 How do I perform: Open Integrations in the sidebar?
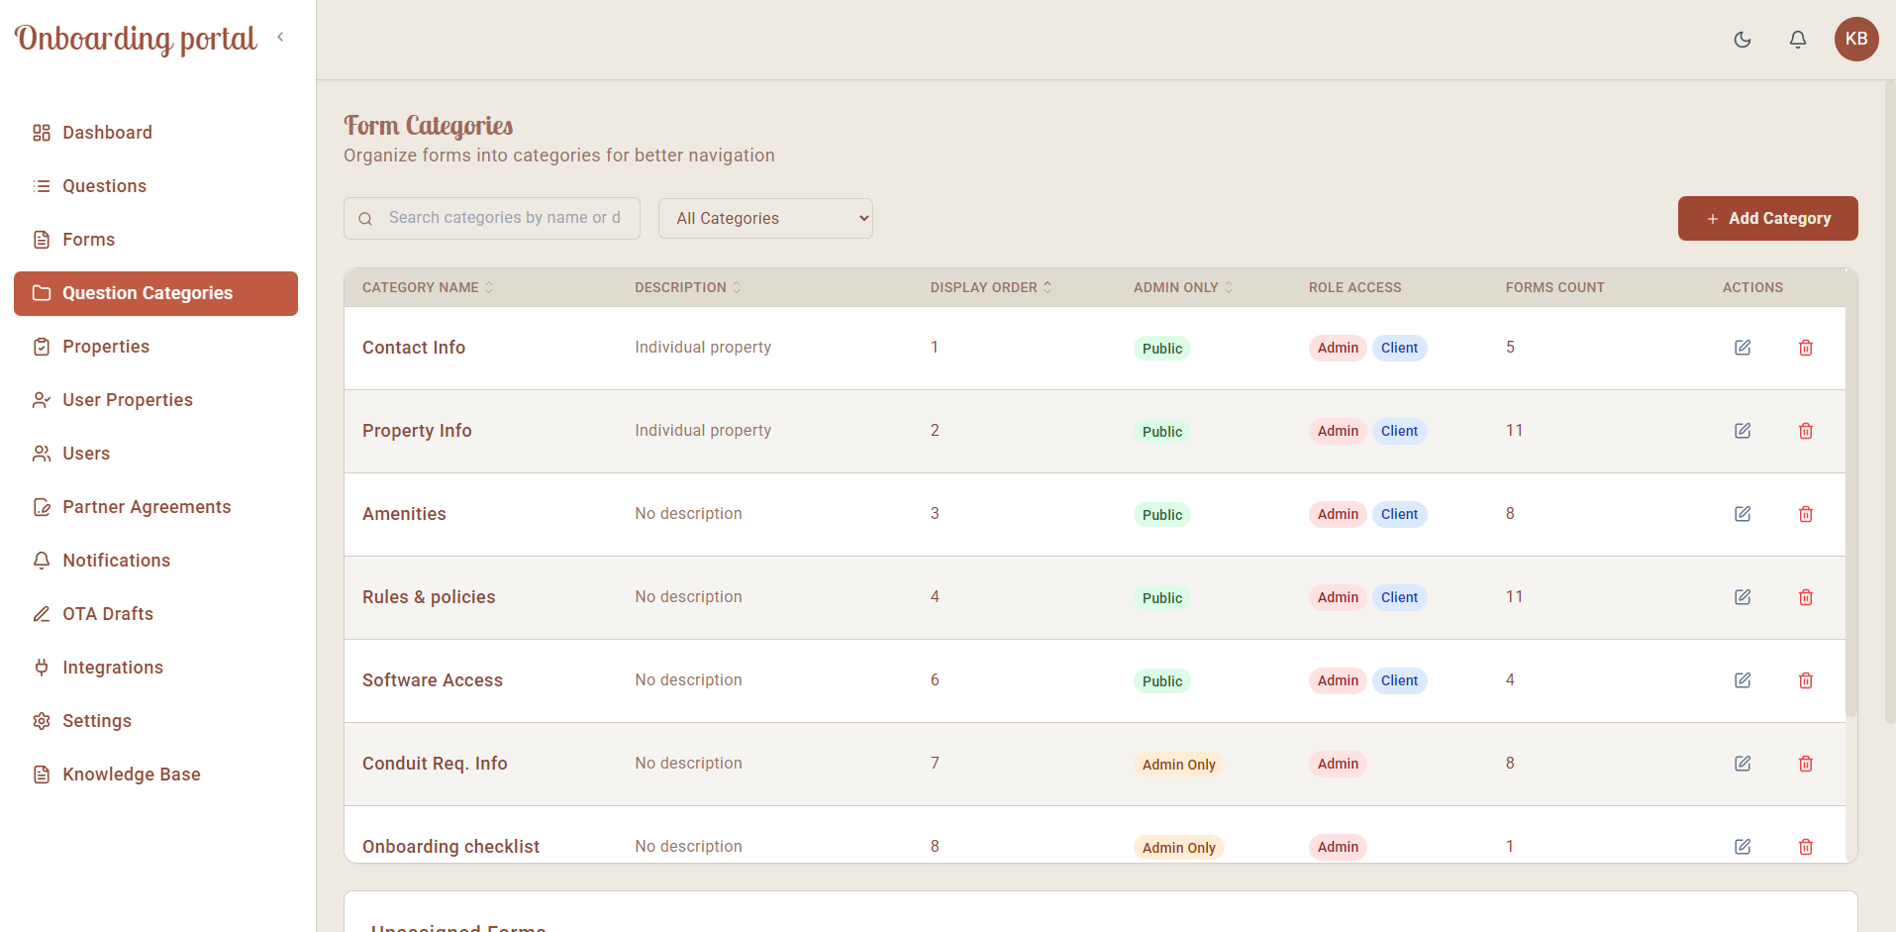point(155,668)
